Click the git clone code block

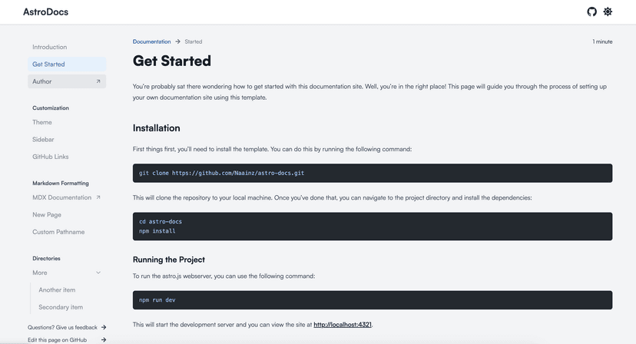click(x=372, y=174)
